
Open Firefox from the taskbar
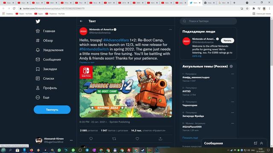pos(31,150)
